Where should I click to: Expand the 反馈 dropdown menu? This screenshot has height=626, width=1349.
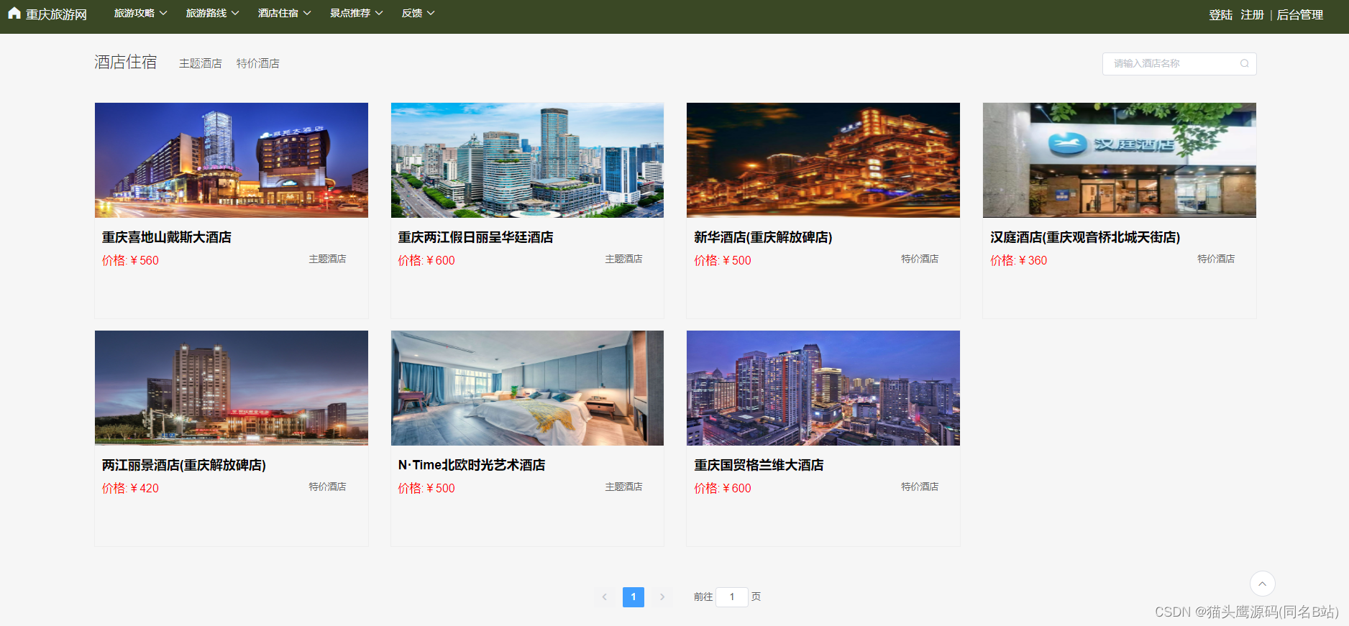(x=418, y=13)
